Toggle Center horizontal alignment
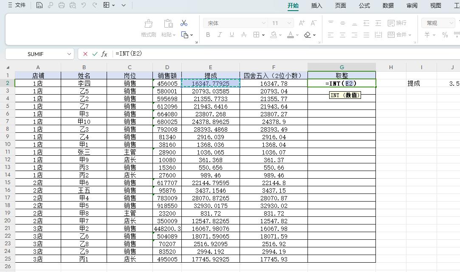The height and width of the screenshot is (272, 460). (x=342, y=35)
